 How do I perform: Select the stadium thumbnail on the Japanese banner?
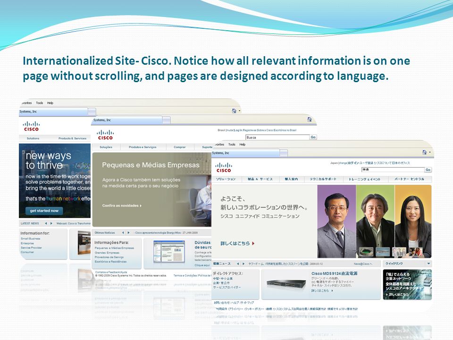(366, 252)
